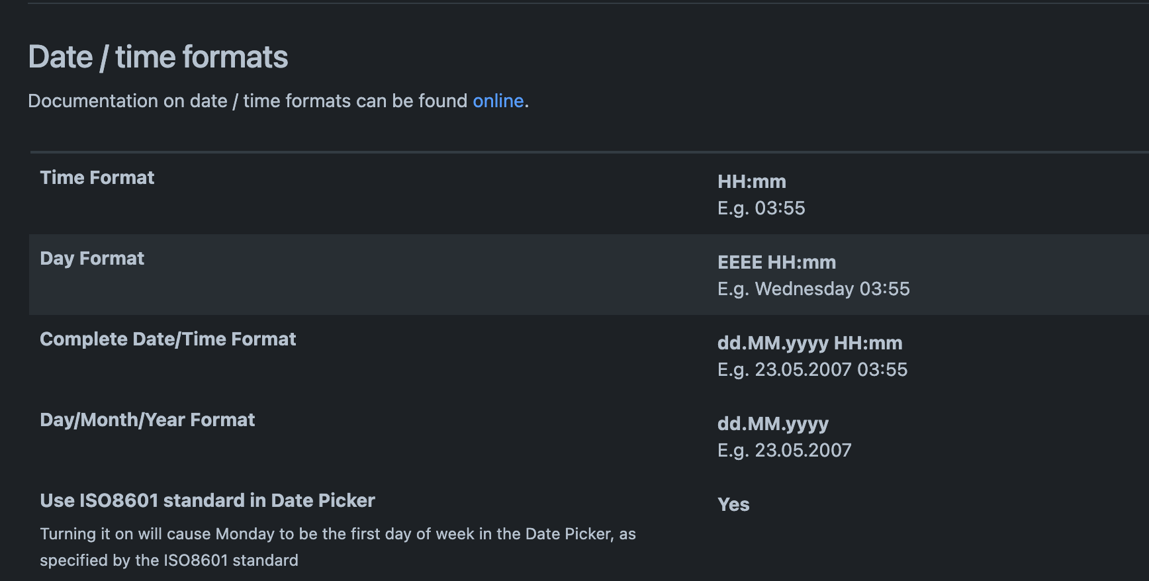The width and height of the screenshot is (1149, 581).
Task: Click the EEEE HH:mm day format value
Action: [x=777, y=262]
